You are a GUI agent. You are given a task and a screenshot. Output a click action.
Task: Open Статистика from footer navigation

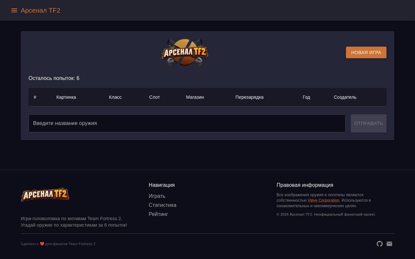[162, 205]
